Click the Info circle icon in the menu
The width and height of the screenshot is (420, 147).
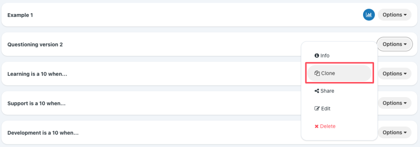(x=317, y=56)
